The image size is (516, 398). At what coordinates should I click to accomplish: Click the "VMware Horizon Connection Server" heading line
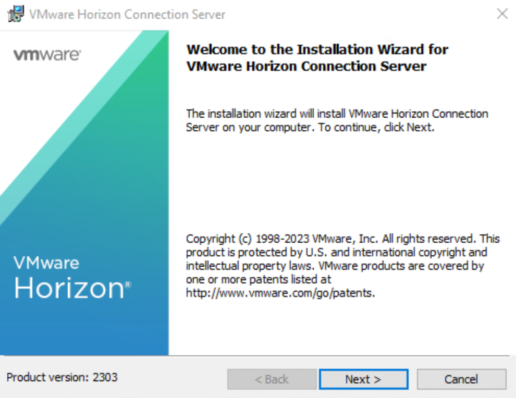coord(306,67)
